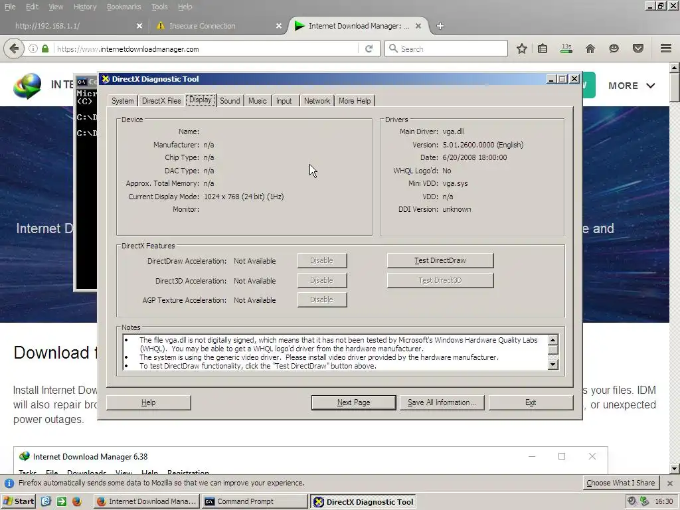
Task: Go to Firefox home page icon
Action: pos(590,48)
